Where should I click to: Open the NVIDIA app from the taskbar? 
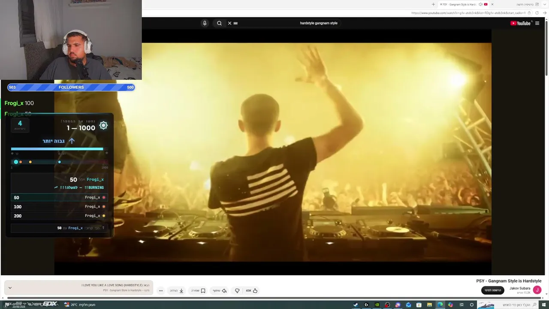(x=377, y=305)
